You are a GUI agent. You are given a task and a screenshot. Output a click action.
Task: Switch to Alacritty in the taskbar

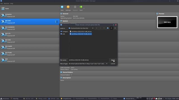coord(15,99)
